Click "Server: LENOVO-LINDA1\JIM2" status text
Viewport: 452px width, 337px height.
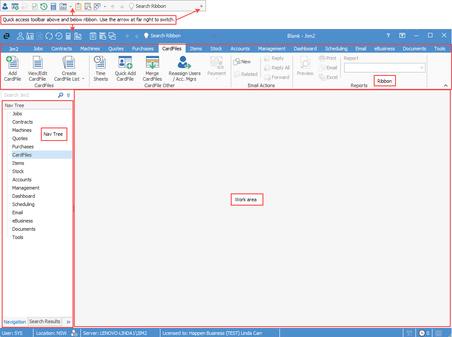pyautogui.click(x=115, y=333)
